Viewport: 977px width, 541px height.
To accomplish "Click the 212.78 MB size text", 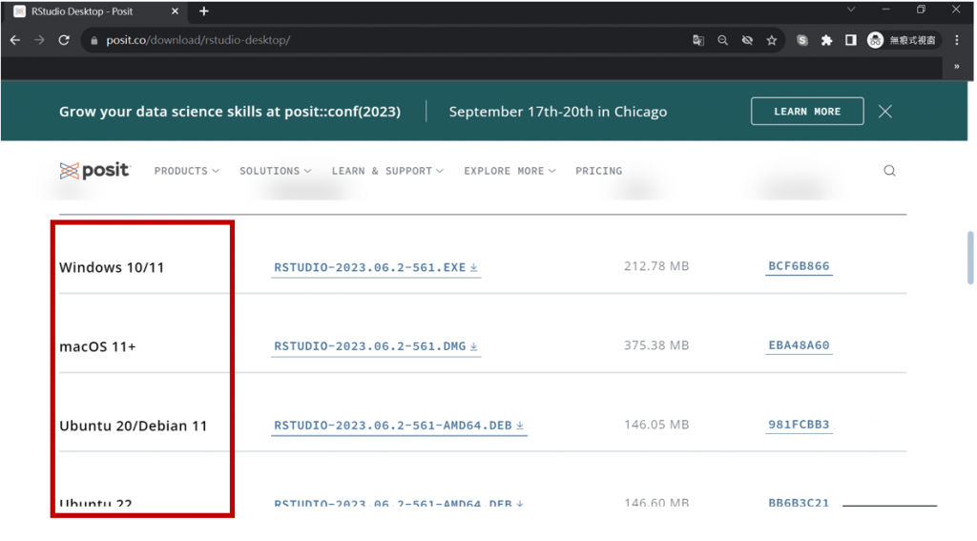I will (x=656, y=266).
